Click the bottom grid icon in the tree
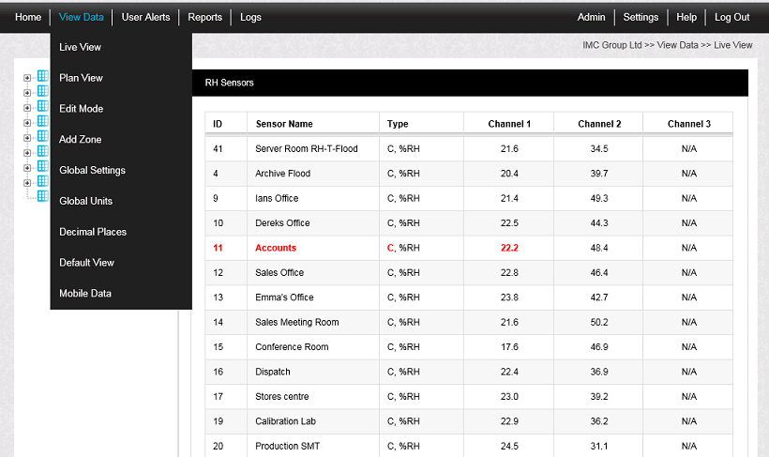Image resolution: width=769 pixels, height=457 pixels. tap(42, 197)
